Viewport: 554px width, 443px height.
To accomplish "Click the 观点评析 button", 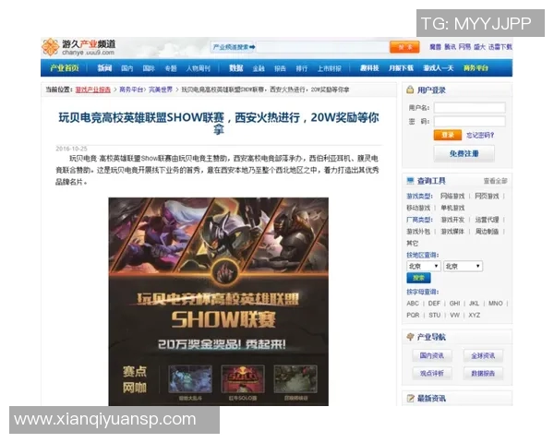I will coord(432,374).
